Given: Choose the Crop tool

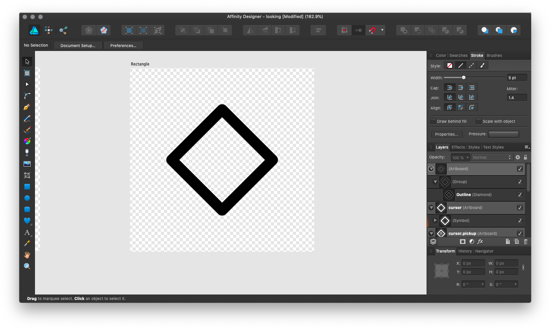Looking at the screenshot, I should click(x=27, y=175).
